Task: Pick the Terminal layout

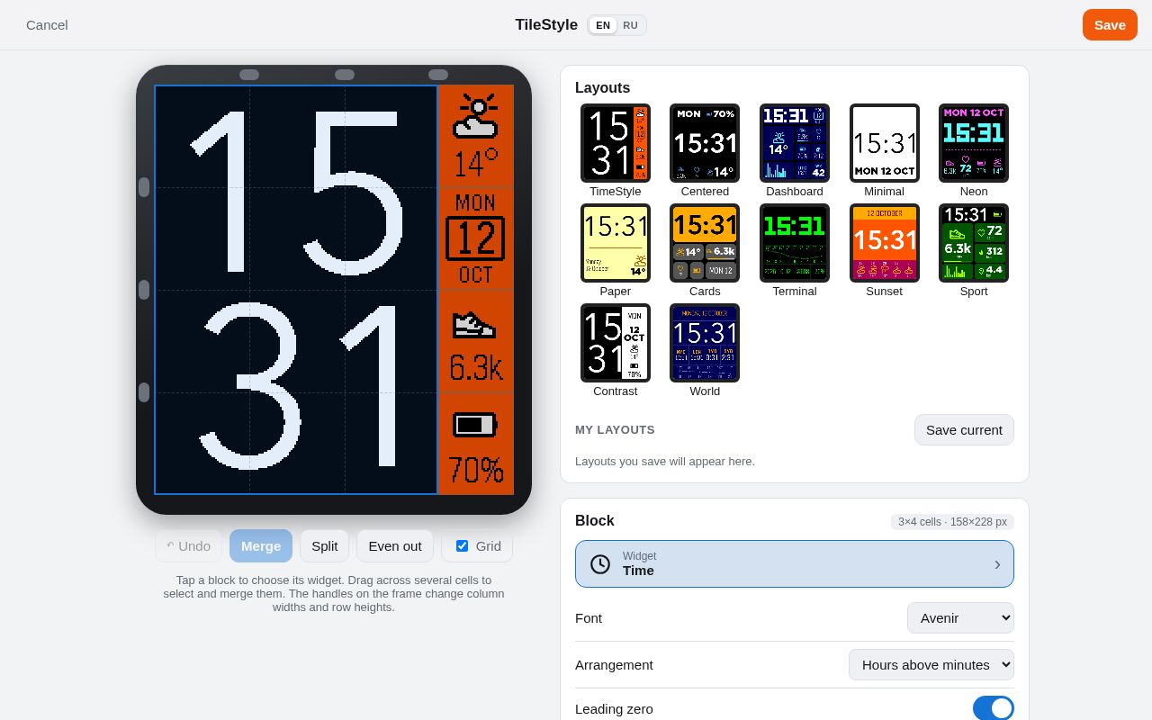Action: [x=795, y=243]
